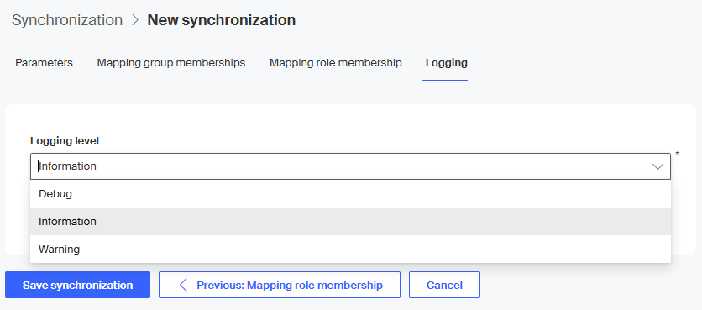Click the Logging level field label

(x=65, y=141)
